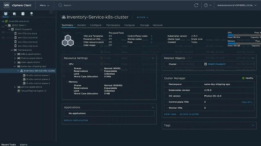The height and width of the screenshot is (146, 261).
Task: Click the VIEW YAML link
Action: 170,114
